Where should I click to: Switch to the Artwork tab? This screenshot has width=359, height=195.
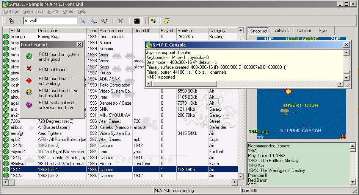282,31
